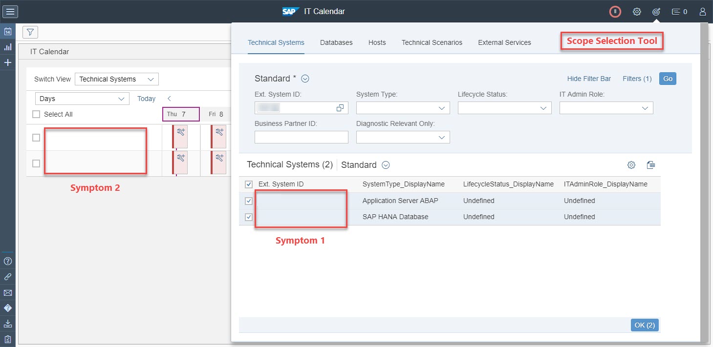
Task: Open the IT Admin Role dropdown
Action: click(x=606, y=108)
